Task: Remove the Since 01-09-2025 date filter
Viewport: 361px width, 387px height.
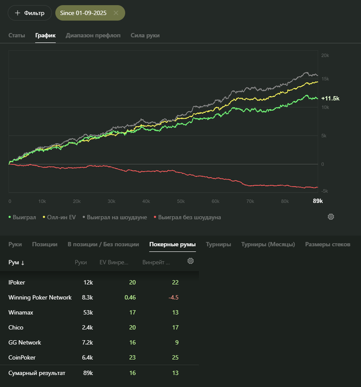Action: click(116, 13)
